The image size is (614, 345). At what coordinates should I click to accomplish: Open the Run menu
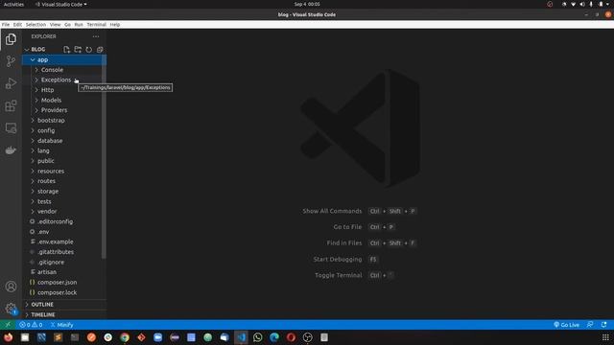pyautogui.click(x=79, y=25)
